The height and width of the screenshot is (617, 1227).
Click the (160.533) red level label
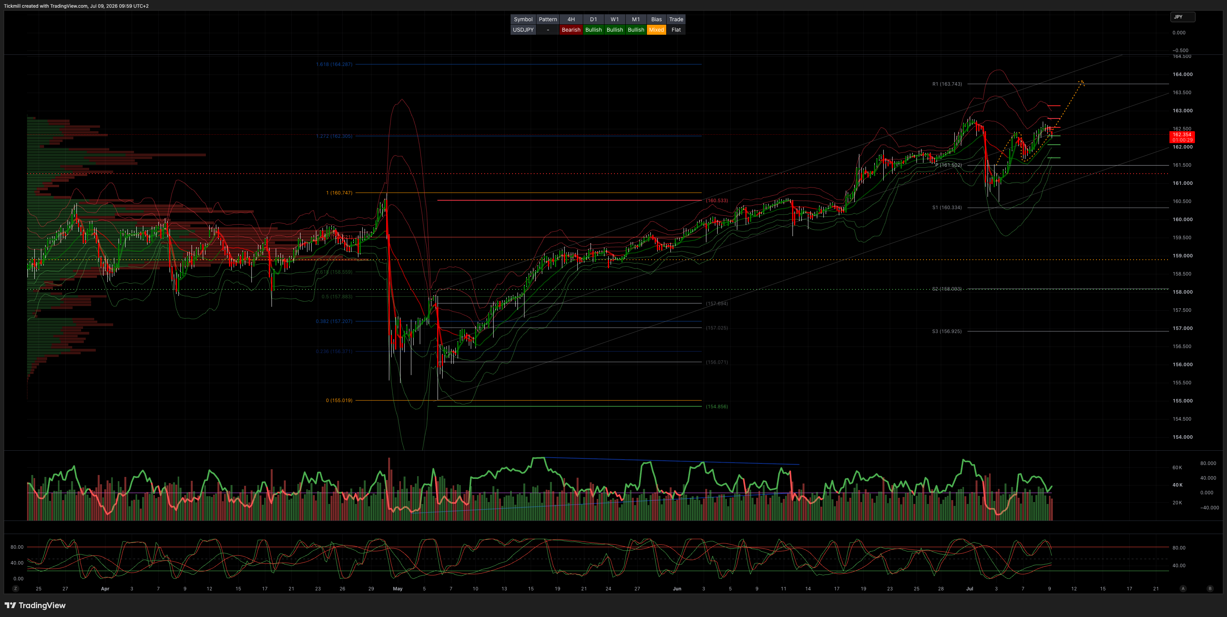coord(717,200)
